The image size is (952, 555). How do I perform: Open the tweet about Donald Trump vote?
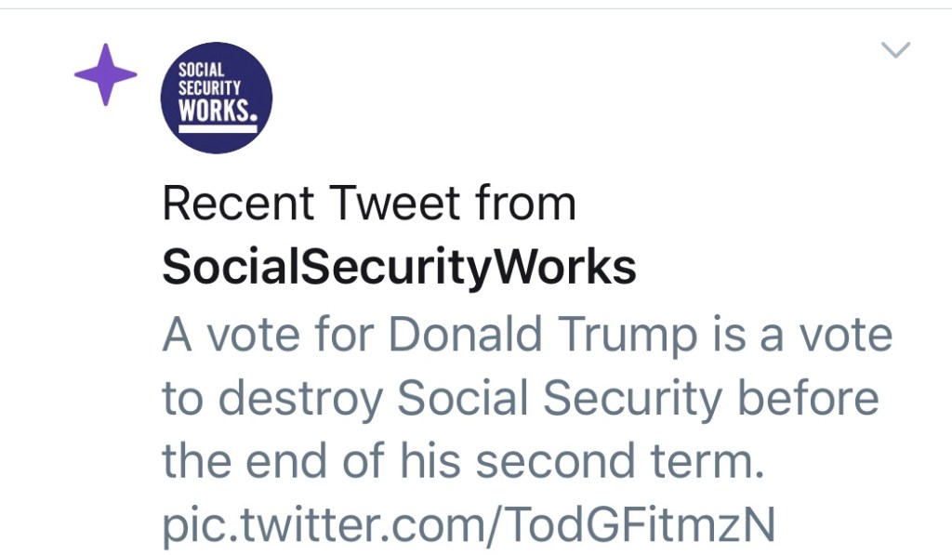526,400
